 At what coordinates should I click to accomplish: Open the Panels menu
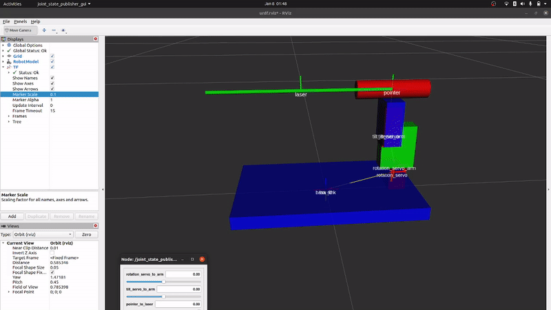[x=21, y=21]
